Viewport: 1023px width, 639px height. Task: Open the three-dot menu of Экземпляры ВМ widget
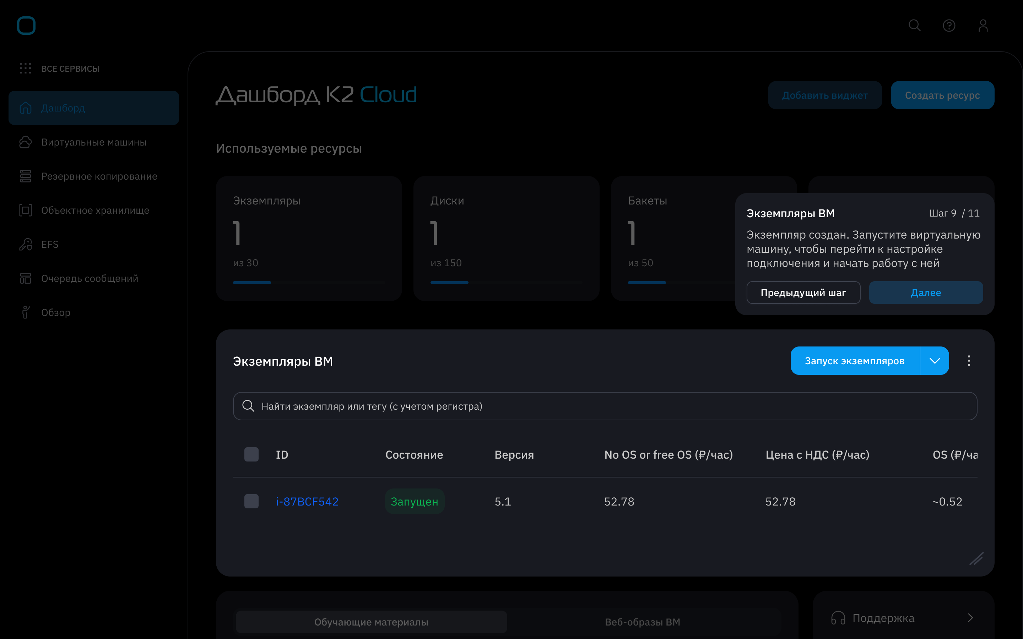tap(969, 360)
